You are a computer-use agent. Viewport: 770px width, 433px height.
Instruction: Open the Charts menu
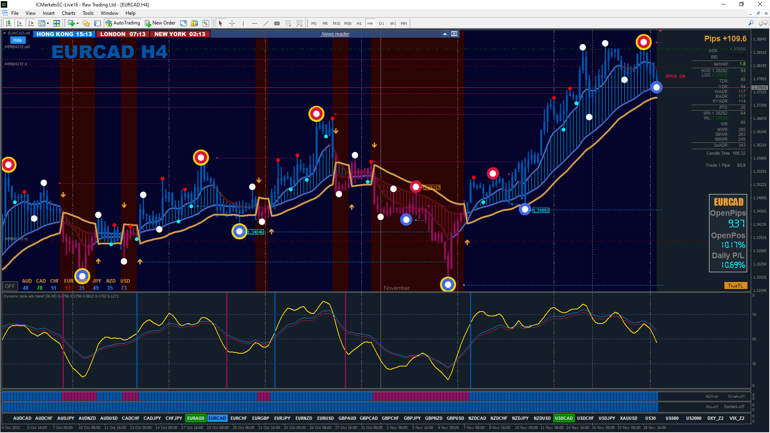pyautogui.click(x=68, y=13)
